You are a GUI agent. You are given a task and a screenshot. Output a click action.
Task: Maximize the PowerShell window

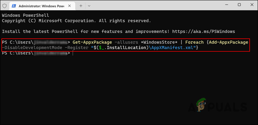click(239, 5)
